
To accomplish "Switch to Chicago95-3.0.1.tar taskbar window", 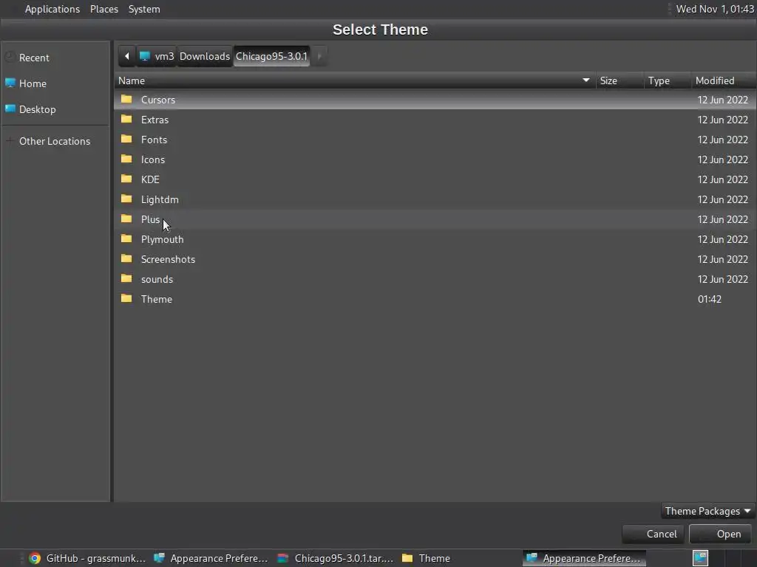I will (x=337, y=558).
